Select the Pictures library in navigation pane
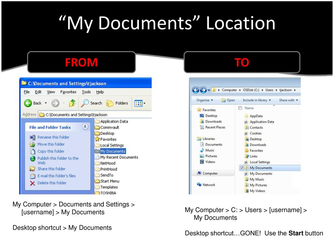 (208, 156)
